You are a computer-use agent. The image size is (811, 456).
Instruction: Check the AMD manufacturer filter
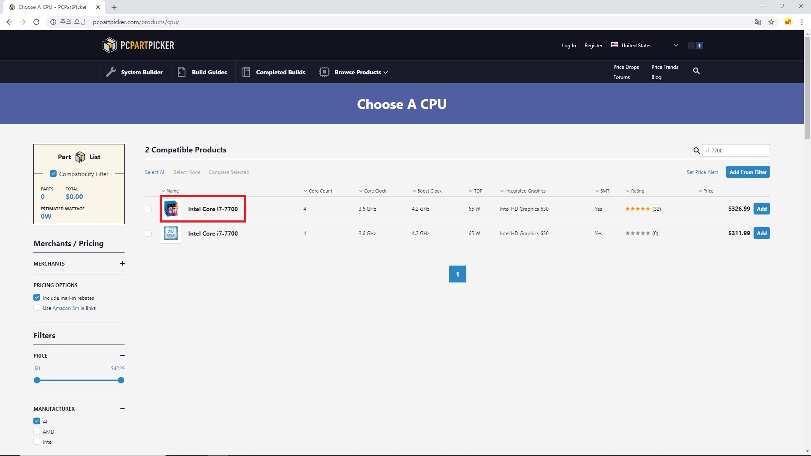point(37,432)
